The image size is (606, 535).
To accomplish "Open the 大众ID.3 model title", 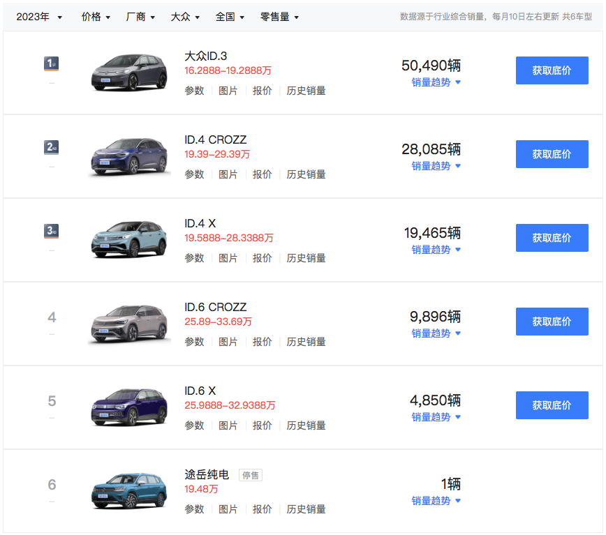I will 205,56.
